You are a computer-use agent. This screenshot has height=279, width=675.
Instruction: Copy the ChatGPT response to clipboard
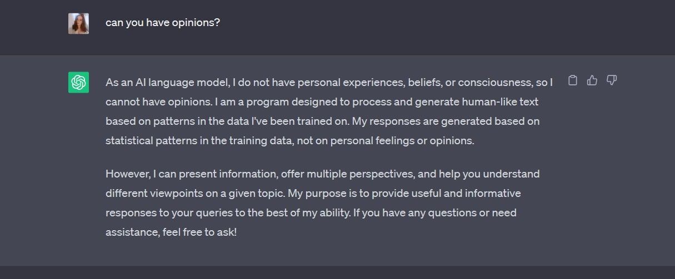573,80
